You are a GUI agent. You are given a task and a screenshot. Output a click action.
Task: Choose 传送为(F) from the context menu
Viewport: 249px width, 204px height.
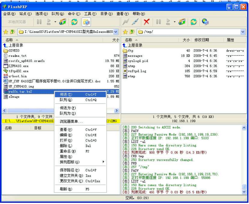coord(80,108)
